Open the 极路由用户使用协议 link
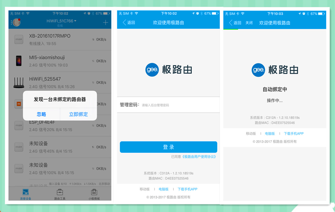The image size is (335, 212). (199, 157)
